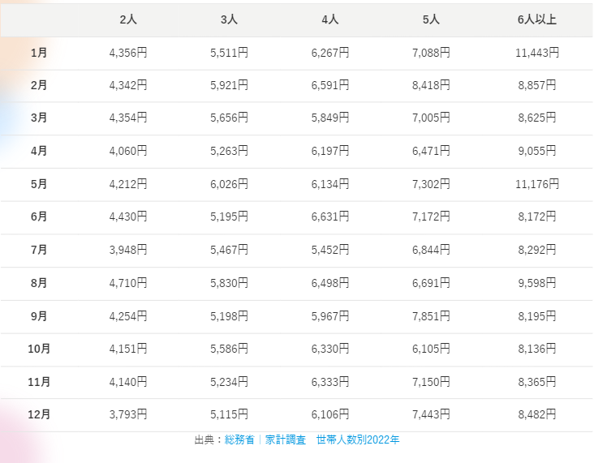Click the 12月 row label

[x=39, y=414]
